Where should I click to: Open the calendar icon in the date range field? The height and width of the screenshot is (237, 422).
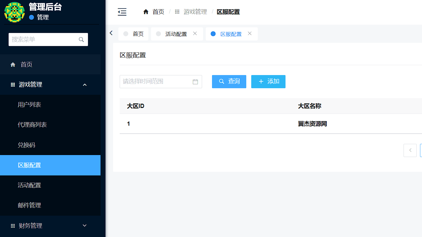pyautogui.click(x=195, y=82)
